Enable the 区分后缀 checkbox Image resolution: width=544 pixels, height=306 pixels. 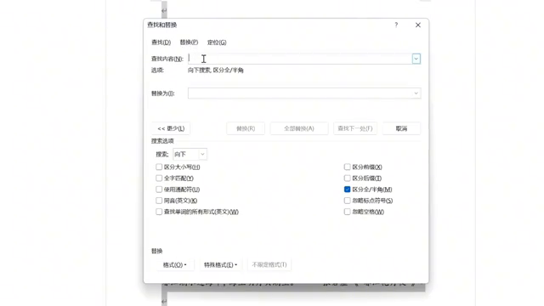(x=348, y=178)
